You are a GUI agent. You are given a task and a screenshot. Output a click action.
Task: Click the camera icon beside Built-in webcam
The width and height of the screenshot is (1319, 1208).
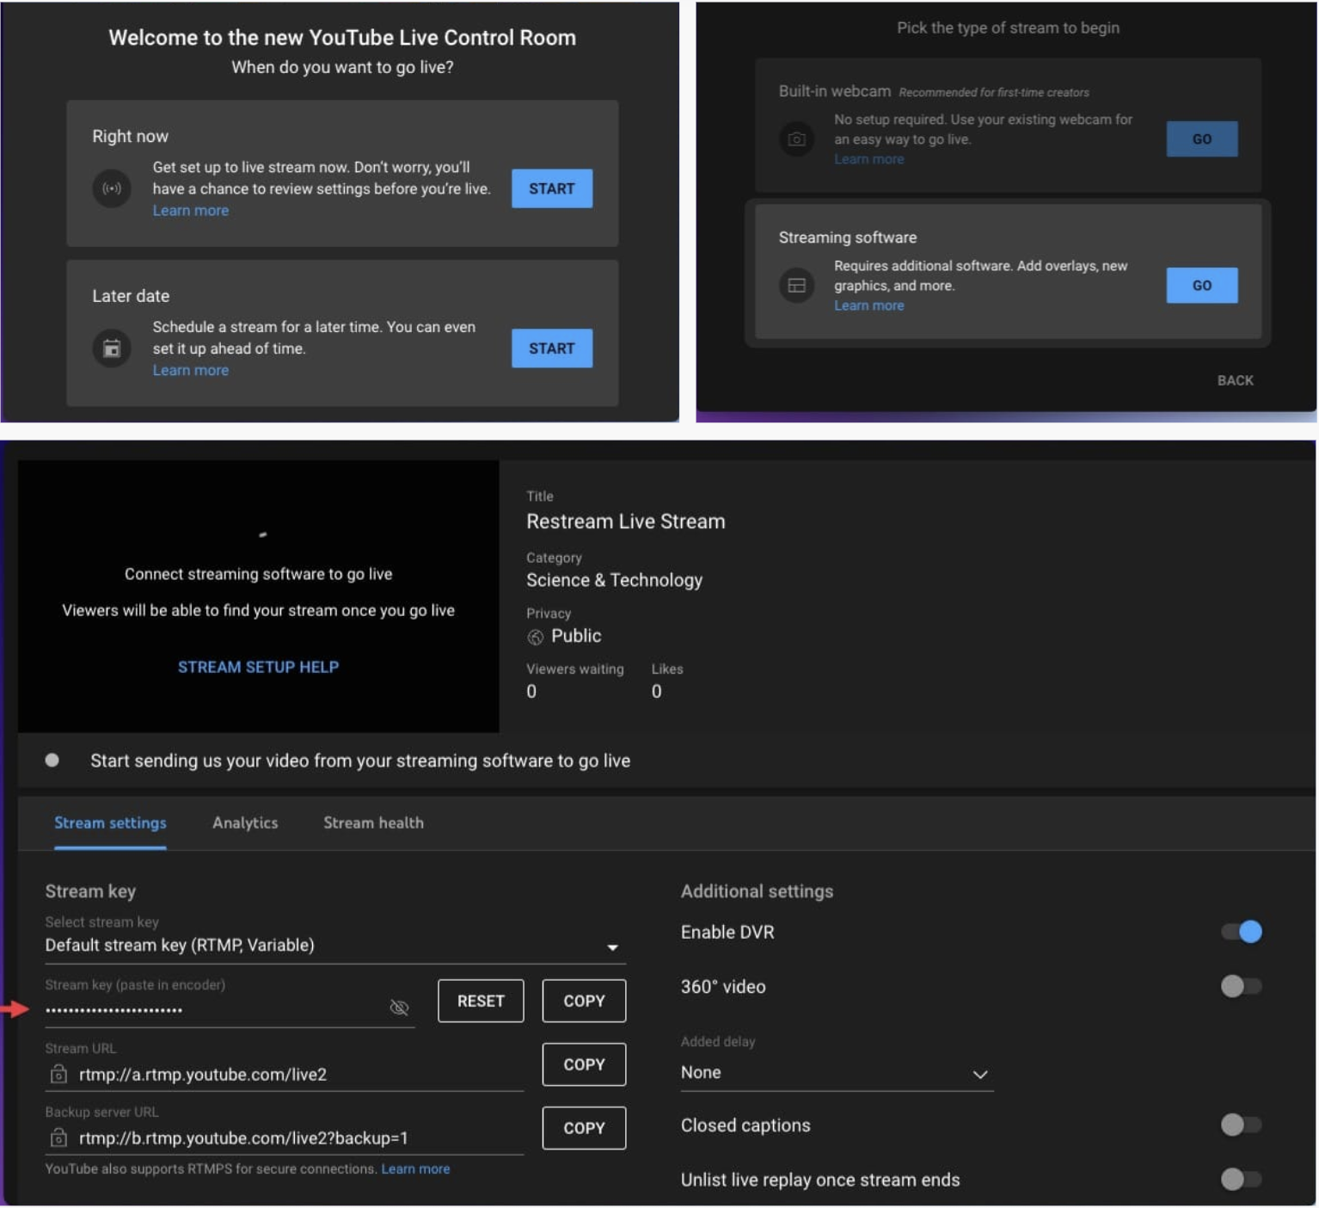(x=797, y=139)
